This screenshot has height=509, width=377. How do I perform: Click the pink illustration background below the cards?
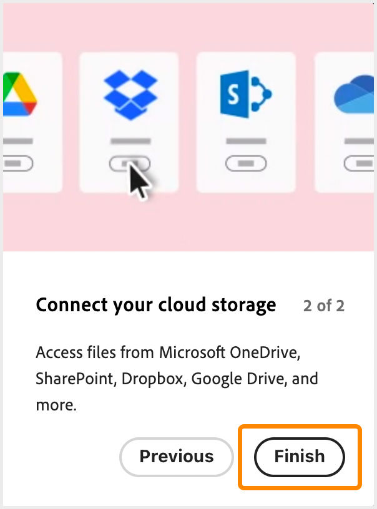point(187,225)
